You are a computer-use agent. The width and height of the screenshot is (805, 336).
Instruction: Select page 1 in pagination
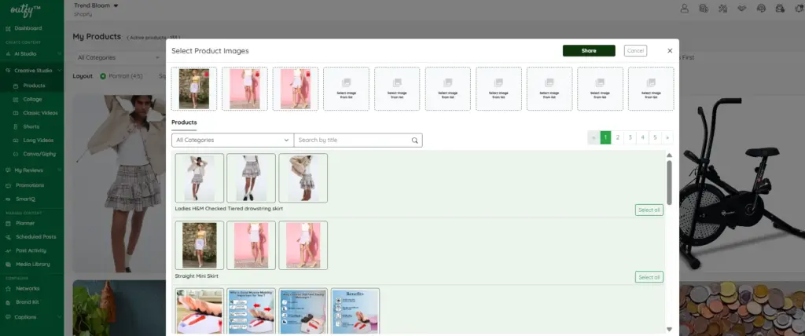click(x=606, y=137)
